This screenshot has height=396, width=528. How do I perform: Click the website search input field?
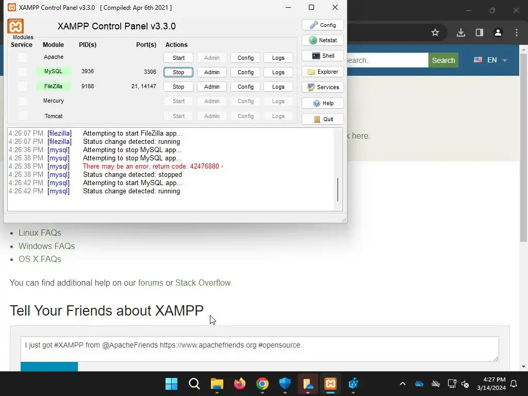coord(387,60)
